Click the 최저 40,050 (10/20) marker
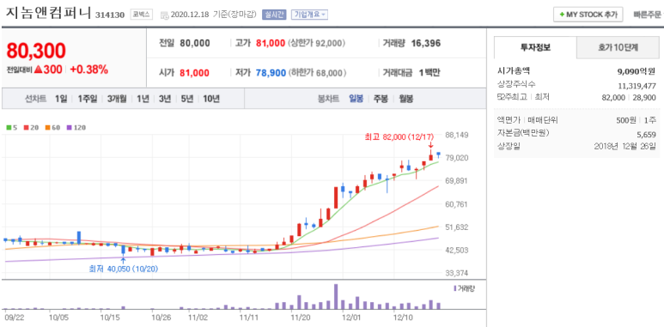Screen dimensions: 664x327 124,269
